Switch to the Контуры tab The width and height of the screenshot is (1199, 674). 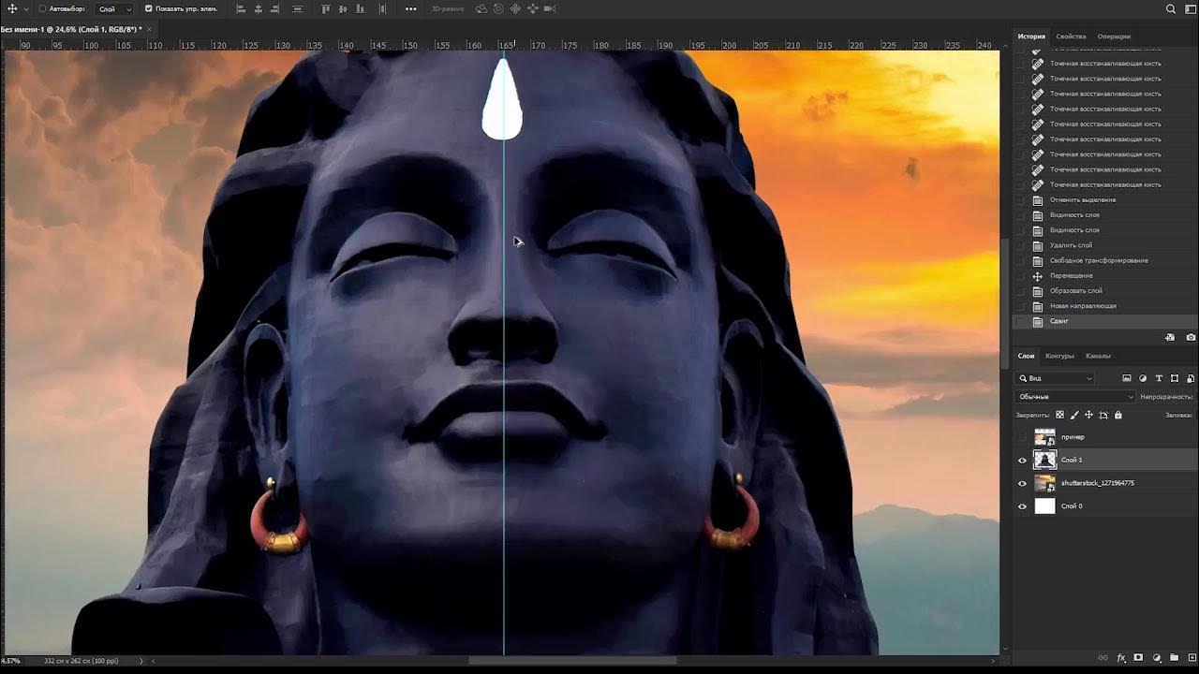(1059, 356)
